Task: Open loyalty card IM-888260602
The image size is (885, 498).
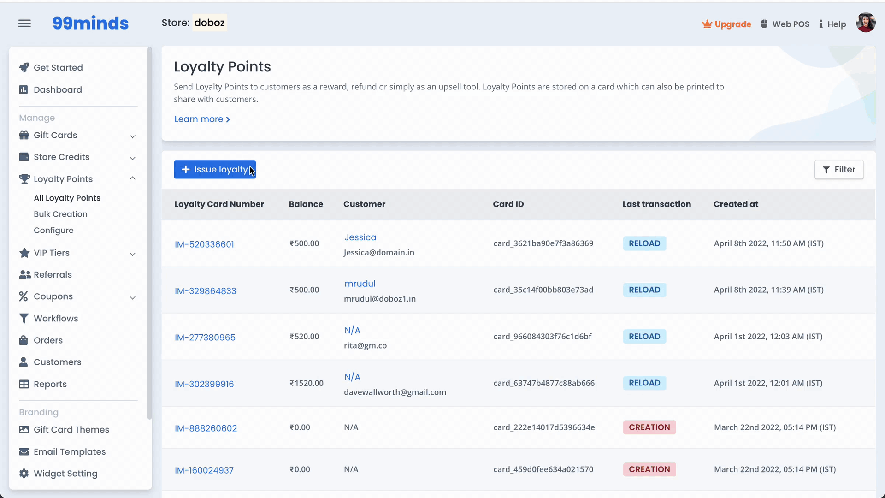Action: 206,428
